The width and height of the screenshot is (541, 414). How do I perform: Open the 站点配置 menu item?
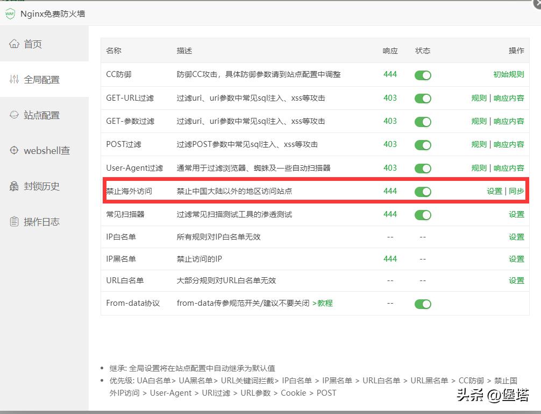tap(43, 115)
